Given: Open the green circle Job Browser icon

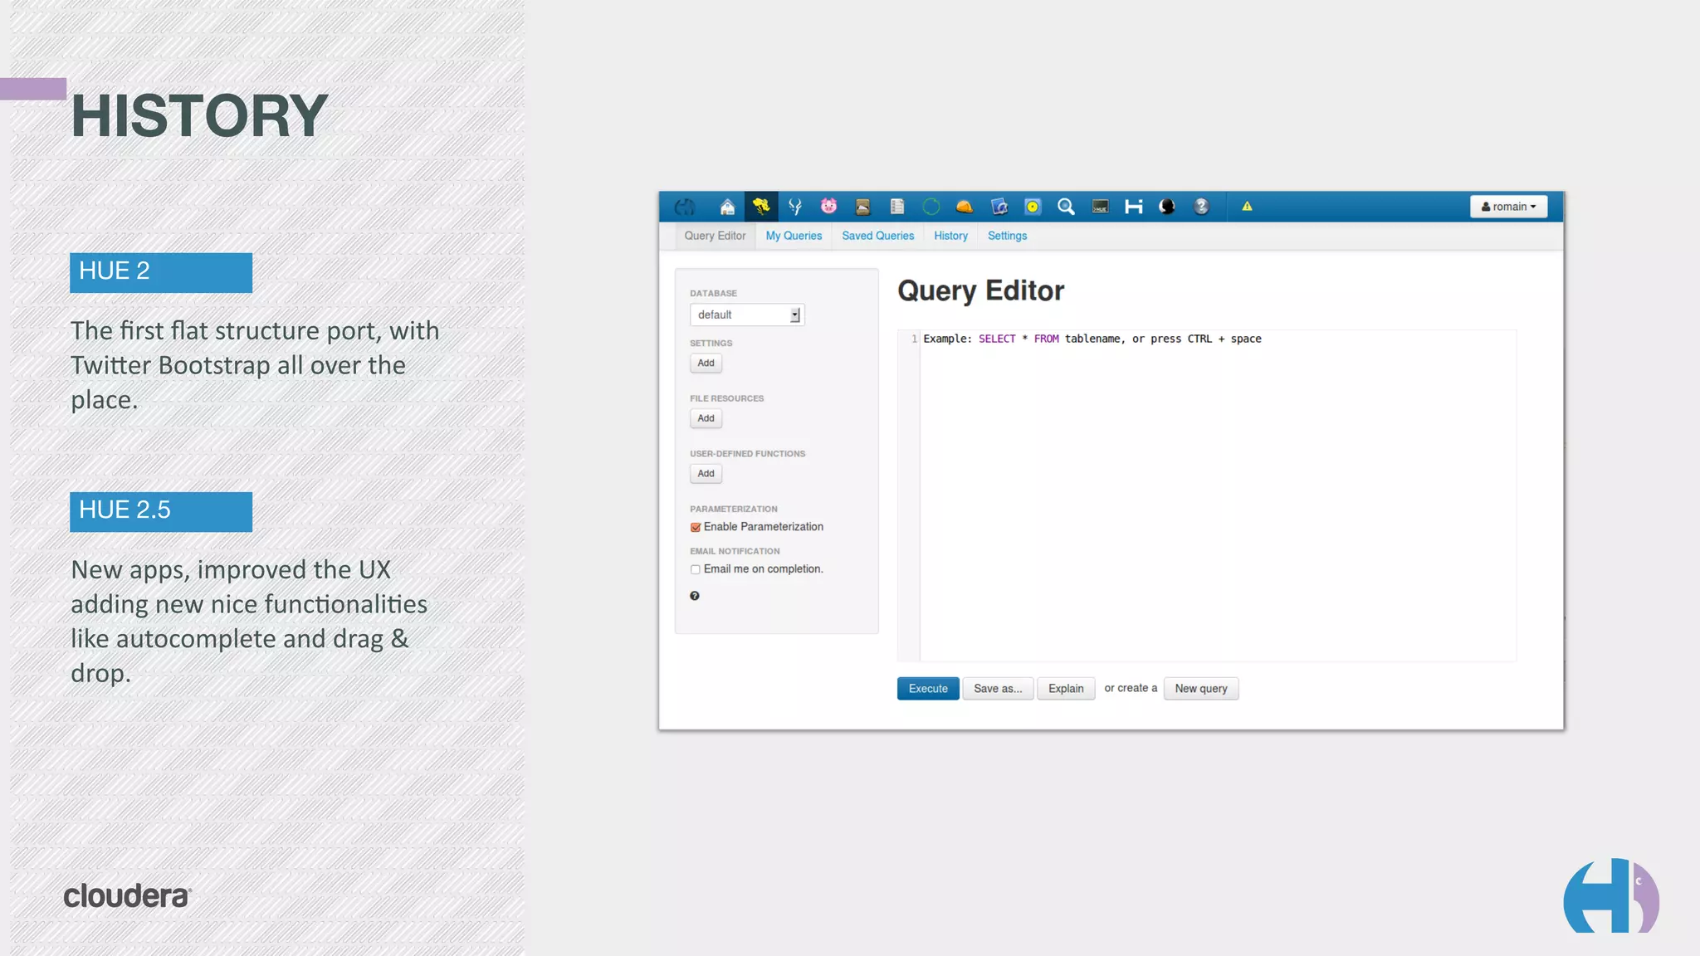Looking at the screenshot, I should 931,207.
